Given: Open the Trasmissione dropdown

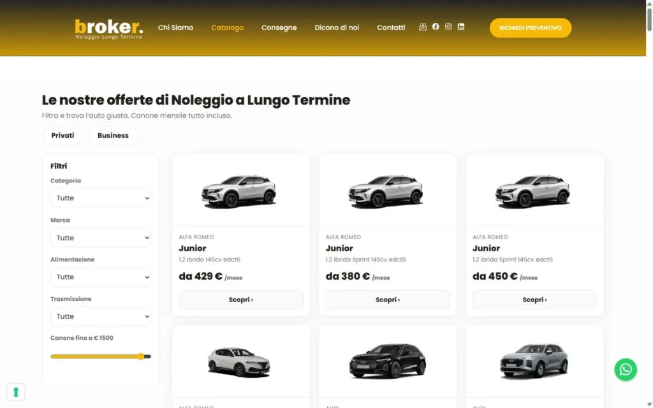Looking at the screenshot, I should pyautogui.click(x=101, y=316).
